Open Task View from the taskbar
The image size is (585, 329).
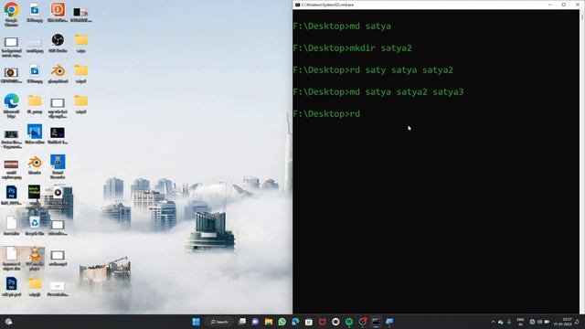pyautogui.click(x=242, y=322)
